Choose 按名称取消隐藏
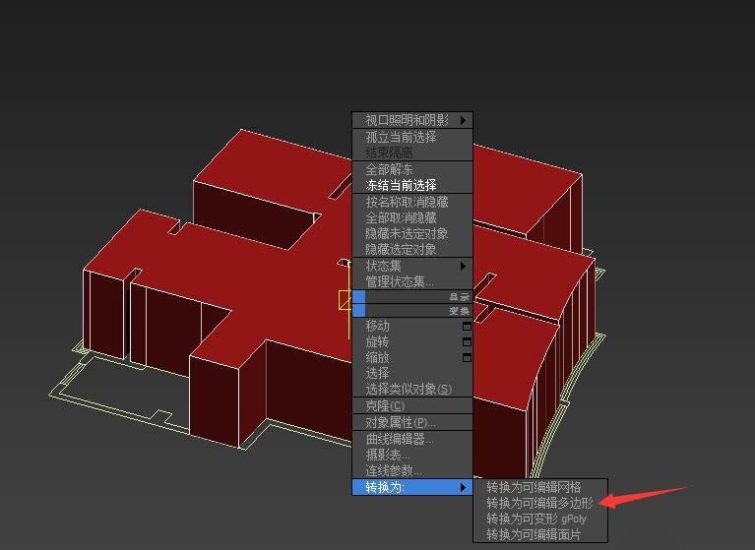This screenshot has width=755, height=550. pyautogui.click(x=412, y=202)
